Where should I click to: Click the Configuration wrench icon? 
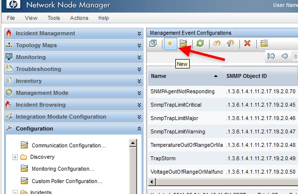point(9,129)
